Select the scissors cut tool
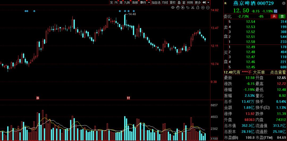 (193, 7)
